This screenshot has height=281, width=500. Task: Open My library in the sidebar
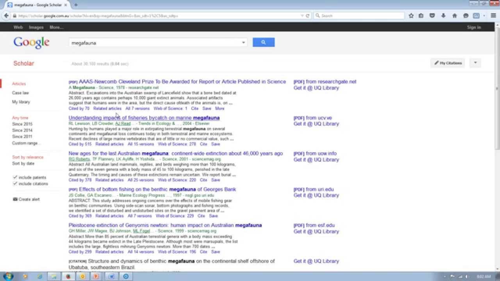(21, 102)
